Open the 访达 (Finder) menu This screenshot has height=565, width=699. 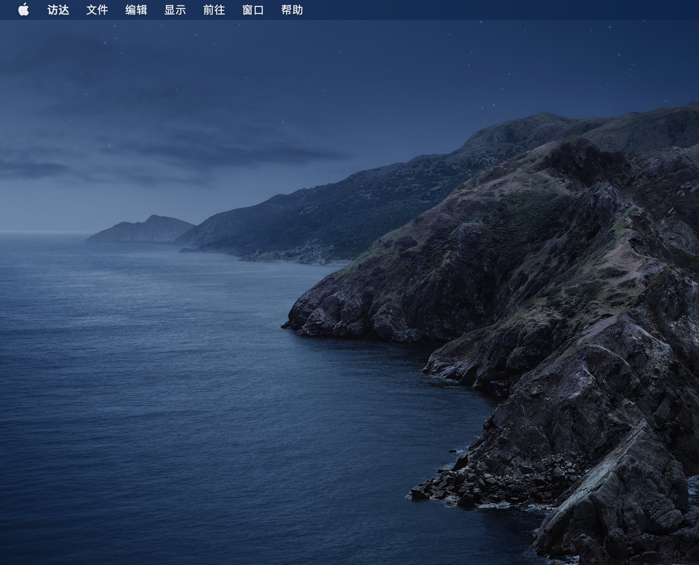pyautogui.click(x=58, y=10)
